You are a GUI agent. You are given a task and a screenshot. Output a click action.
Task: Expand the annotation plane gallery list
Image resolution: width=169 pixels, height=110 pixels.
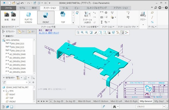click(x=73, y=23)
